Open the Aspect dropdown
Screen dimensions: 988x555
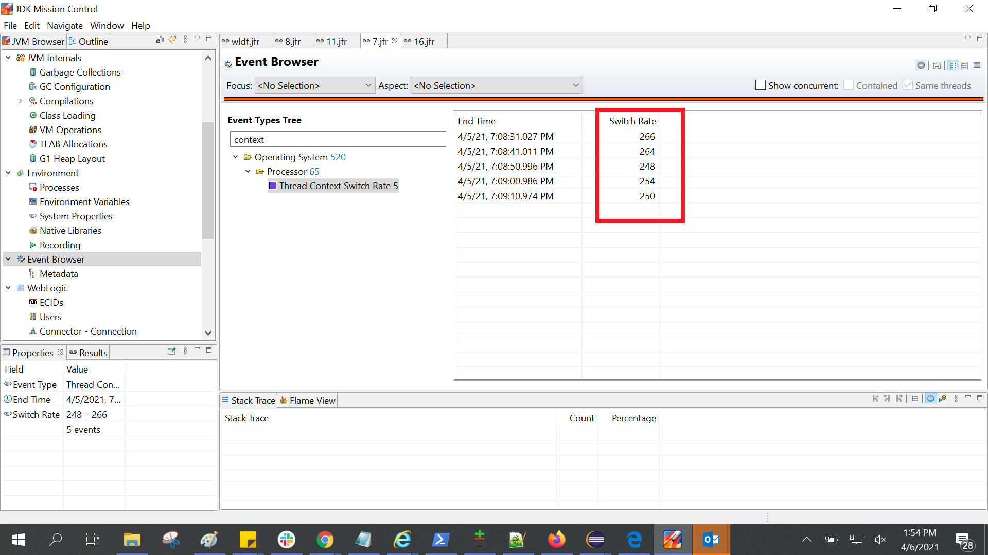point(496,85)
